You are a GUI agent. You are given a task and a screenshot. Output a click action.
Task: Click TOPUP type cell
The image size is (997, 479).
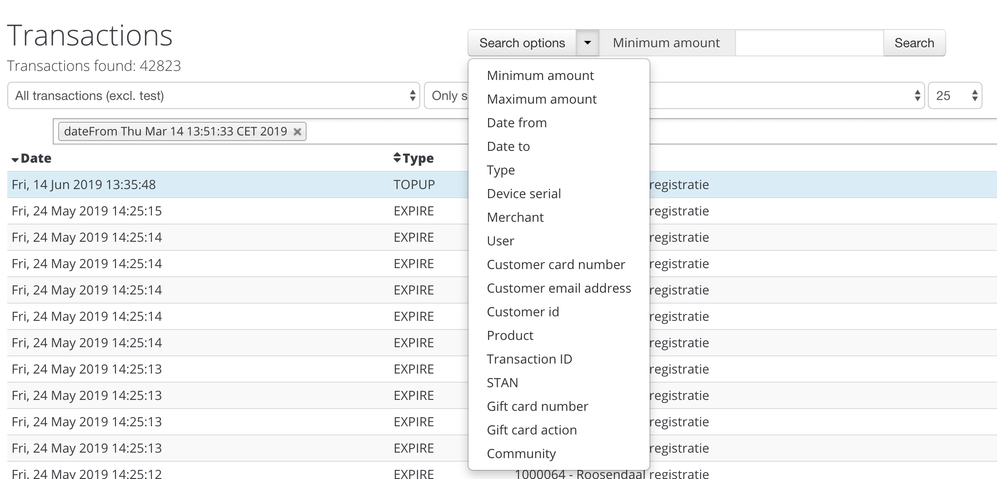click(x=414, y=185)
